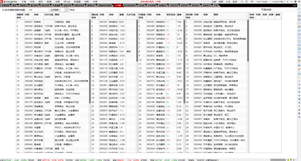Open the envelope message icon in title bar
The height and width of the screenshot is (161, 301).
tap(252, 2)
